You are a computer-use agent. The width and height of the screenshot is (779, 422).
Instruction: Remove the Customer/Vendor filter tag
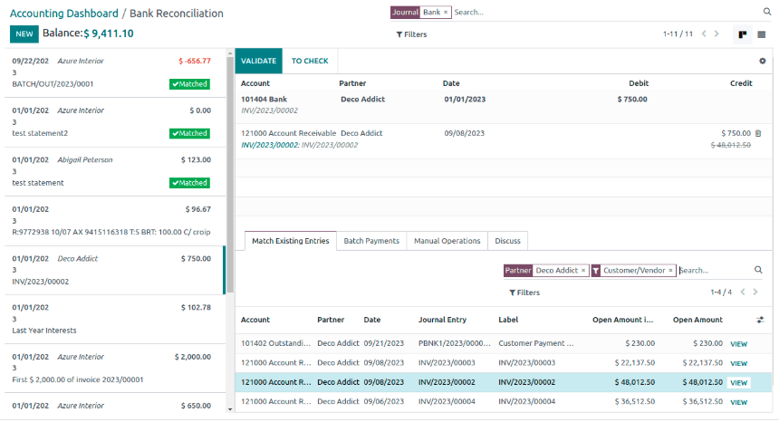click(x=670, y=271)
